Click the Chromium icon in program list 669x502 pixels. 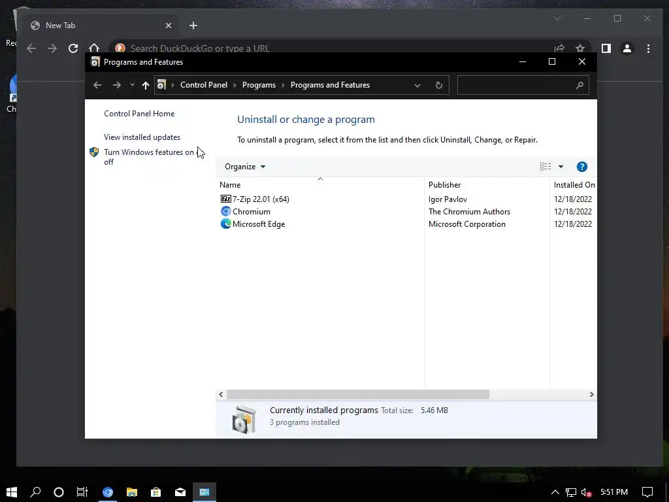coord(225,211)
